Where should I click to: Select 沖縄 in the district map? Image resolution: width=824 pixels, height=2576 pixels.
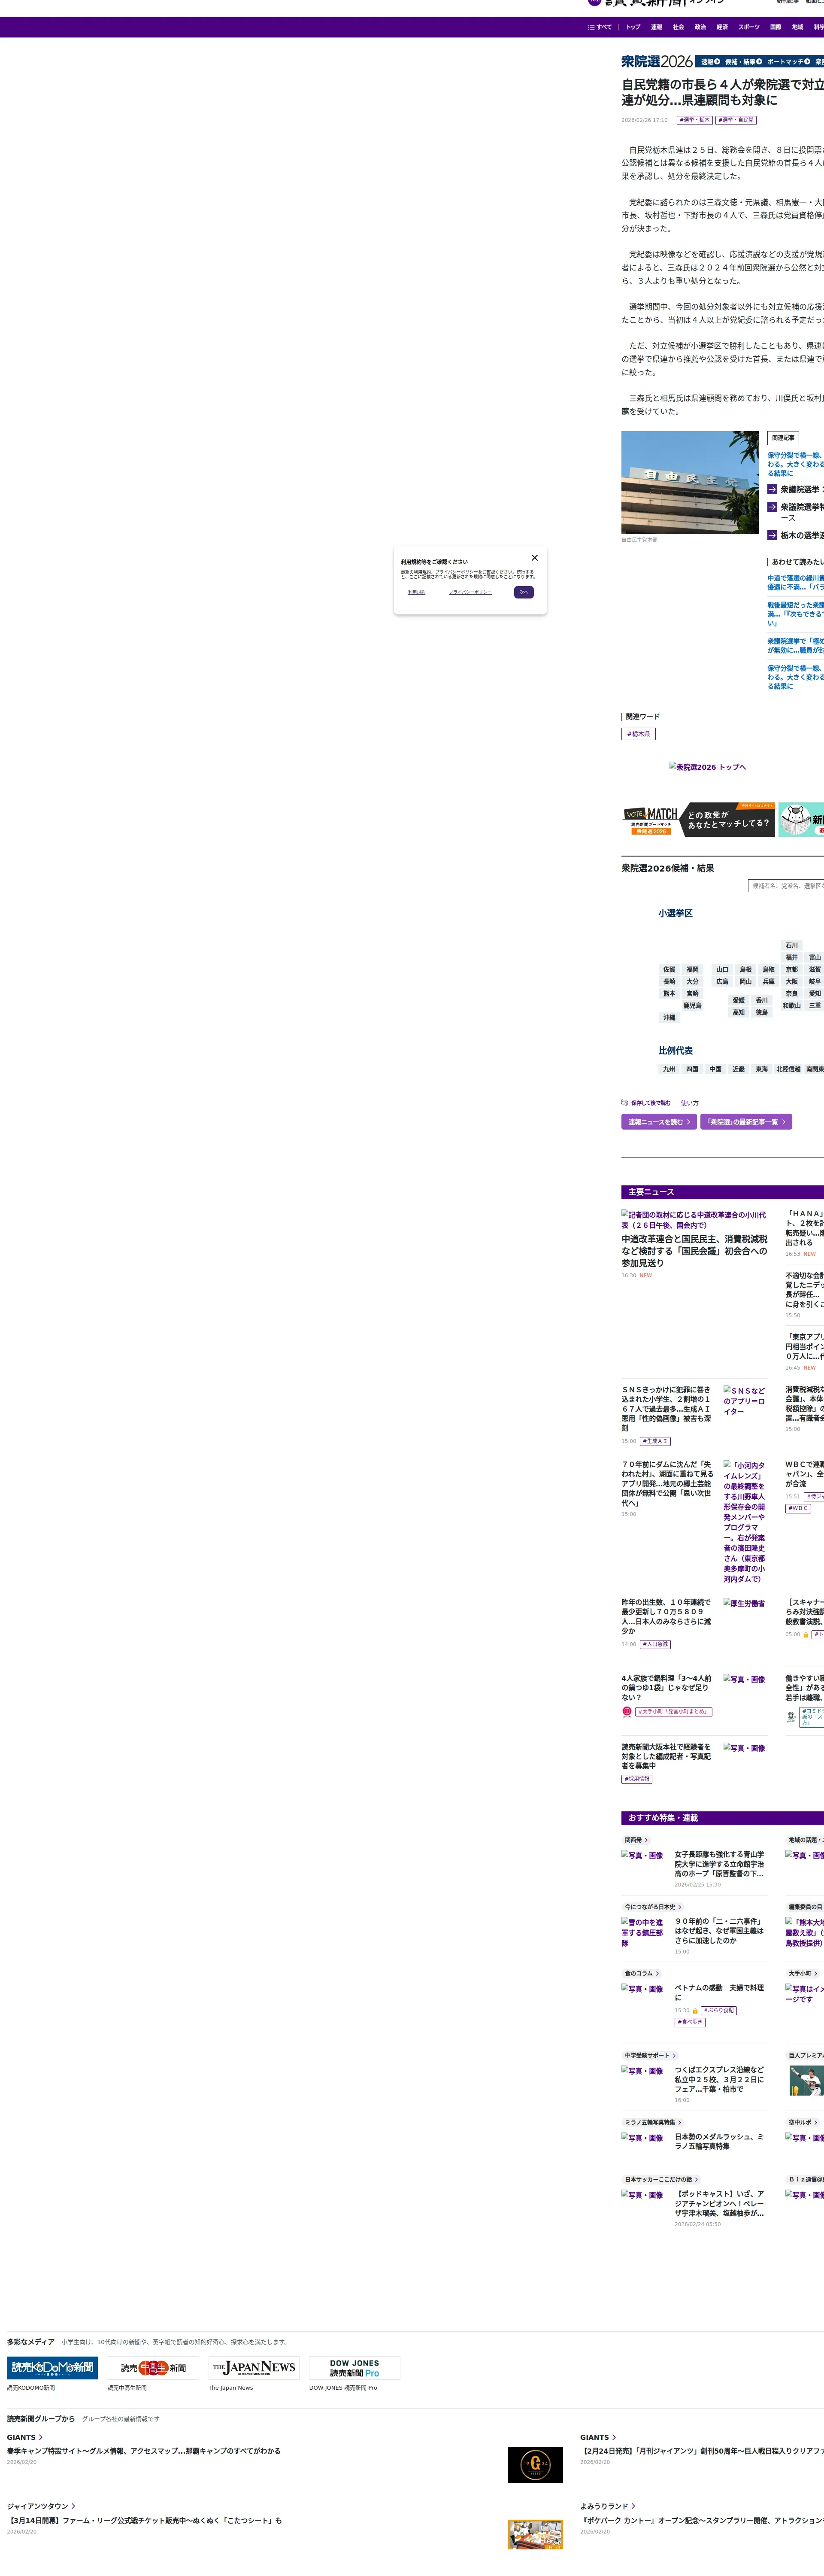(669, 1017)
